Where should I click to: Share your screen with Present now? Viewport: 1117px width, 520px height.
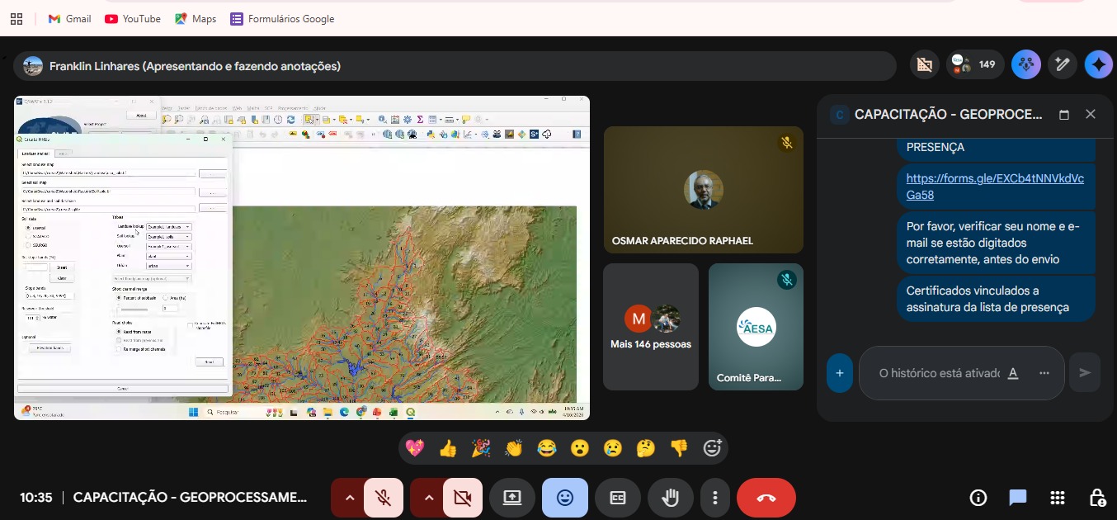pos(512,498)
